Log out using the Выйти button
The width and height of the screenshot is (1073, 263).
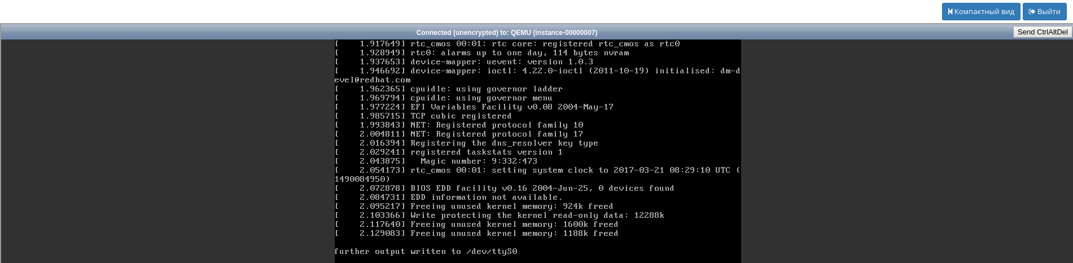pos(1045,12)
